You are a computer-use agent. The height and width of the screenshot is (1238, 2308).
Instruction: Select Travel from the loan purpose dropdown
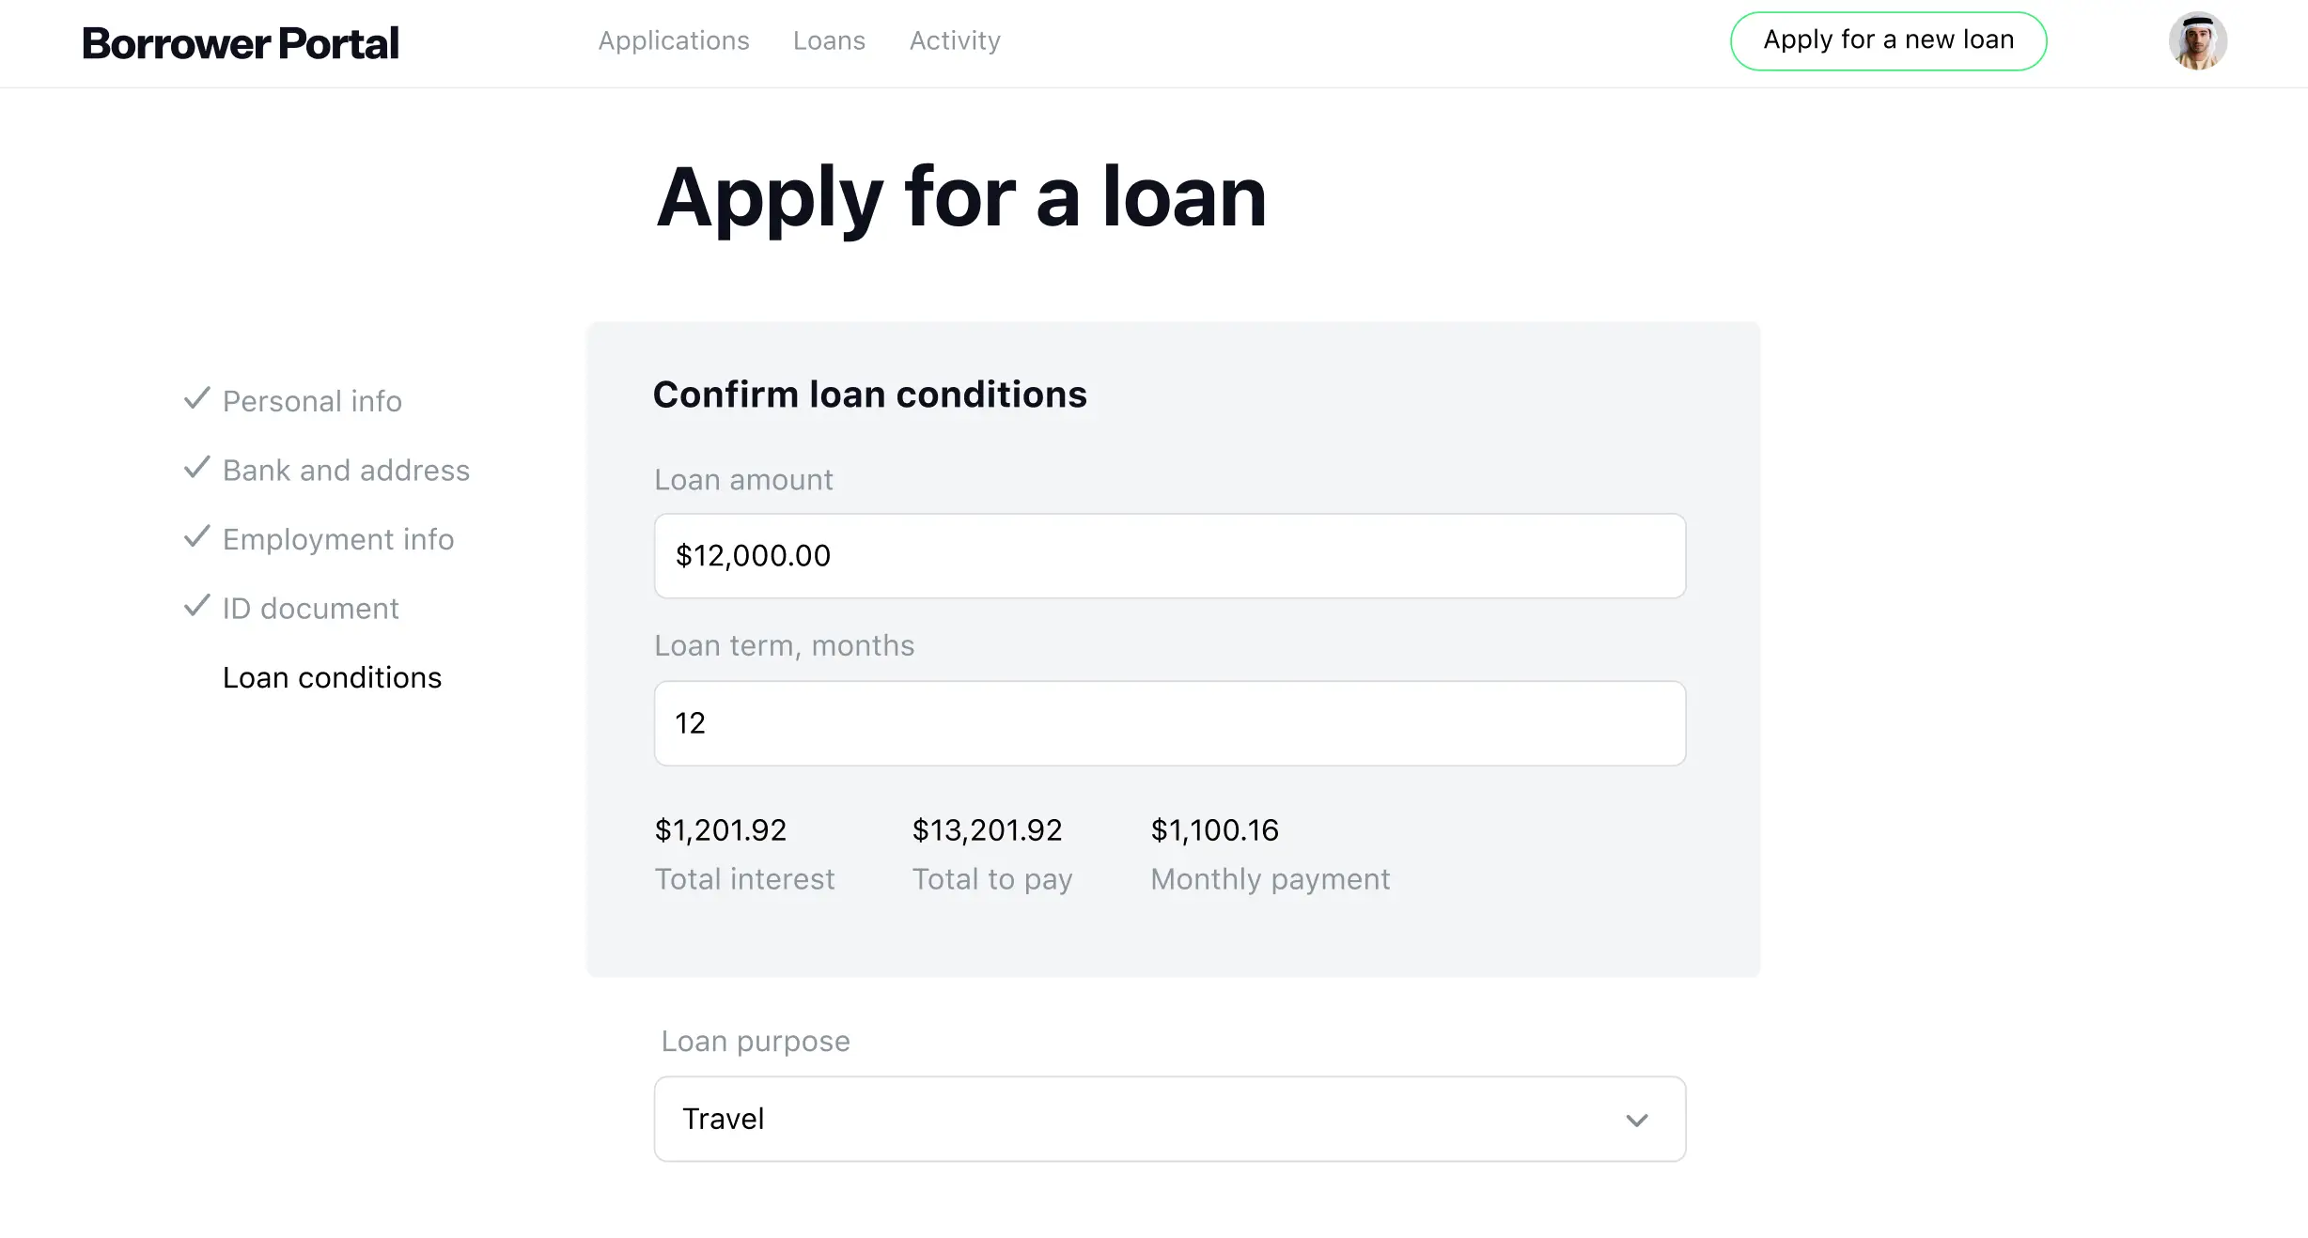[1169, 1119]
